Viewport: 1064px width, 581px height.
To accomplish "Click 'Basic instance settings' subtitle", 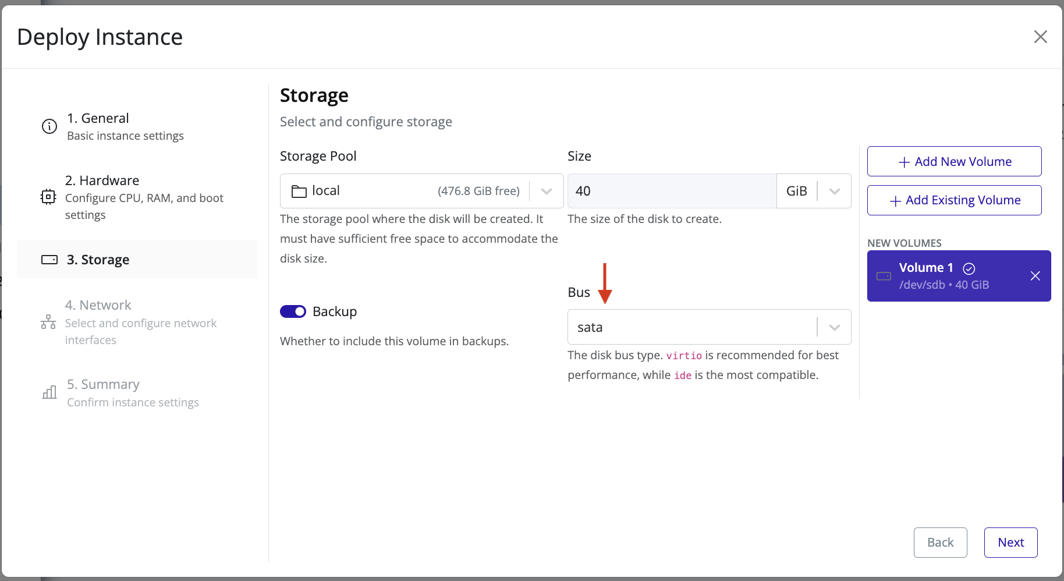I will click(x=125, y=136).
